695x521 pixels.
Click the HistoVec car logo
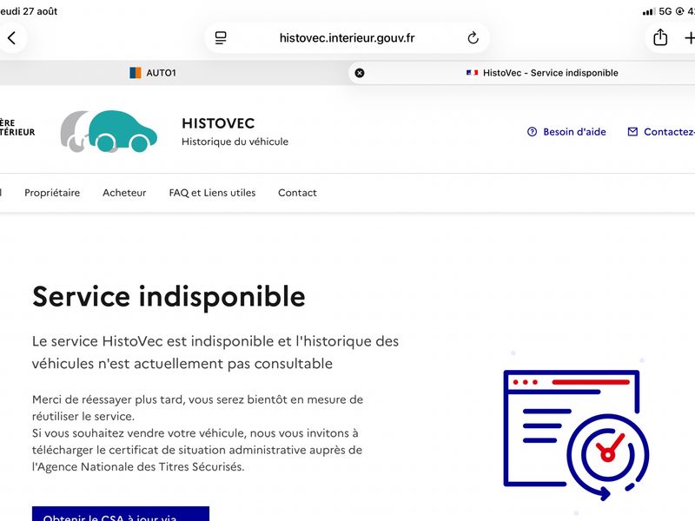[x=109, y=131]
